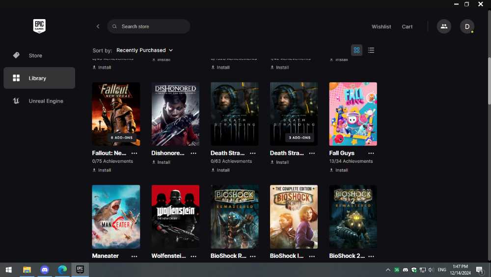The image size is (491, 277).
Task: Install Death Stranding with 0/63 achievements
Action: tap(220, 170)
